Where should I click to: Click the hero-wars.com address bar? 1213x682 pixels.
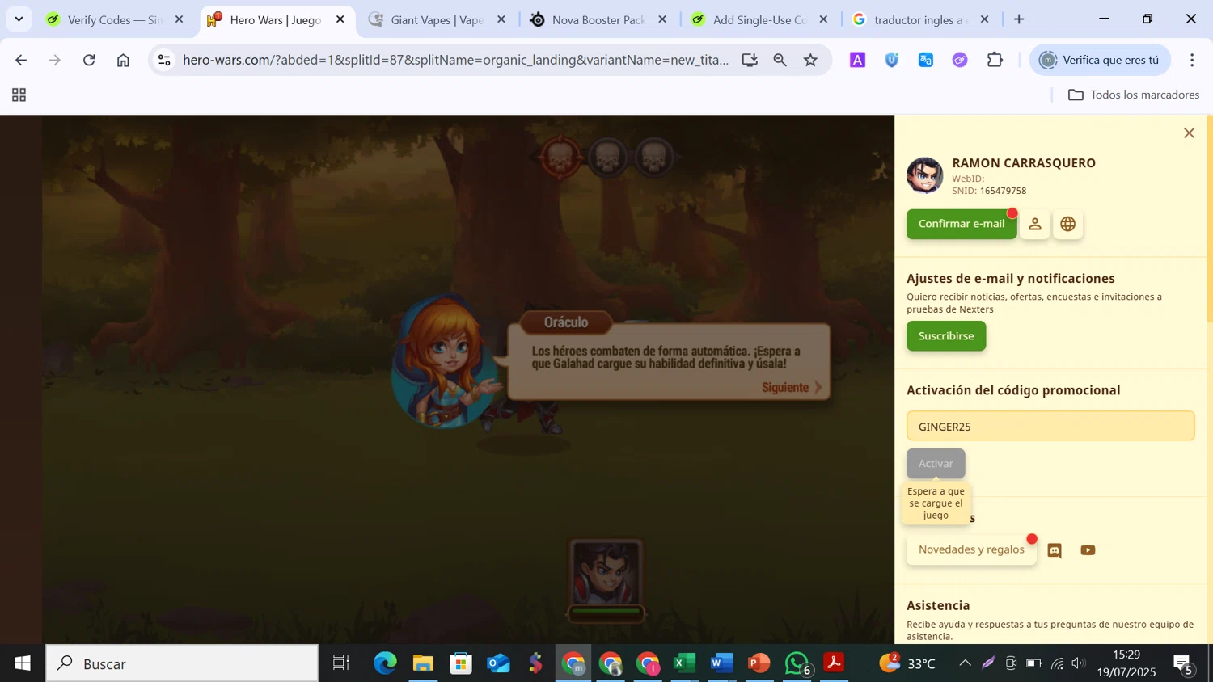pos(455,60)
